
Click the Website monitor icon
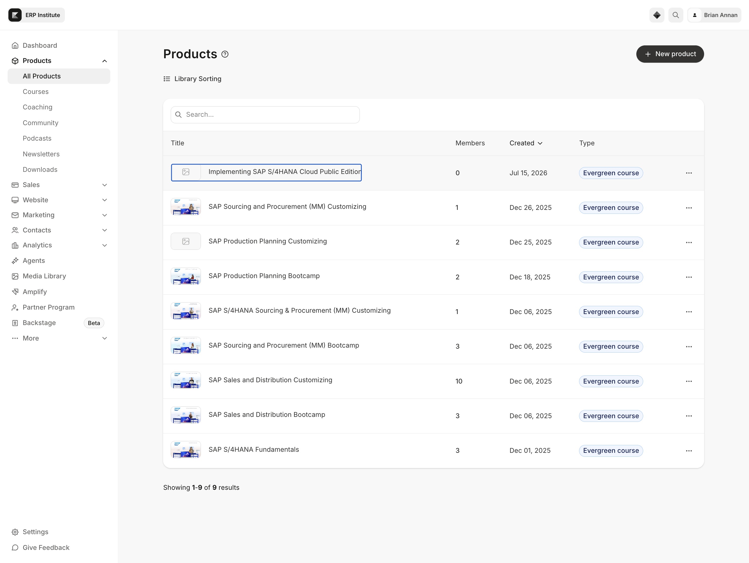coord(15,200)
